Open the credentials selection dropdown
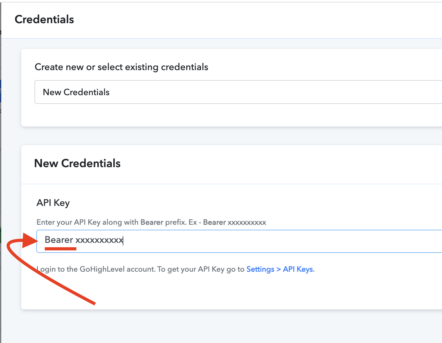This screenshot has width=442, height=343. click(238, 92)
